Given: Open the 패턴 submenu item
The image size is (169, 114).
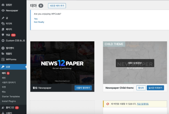Looking at the screenshot, I should 4,78.
